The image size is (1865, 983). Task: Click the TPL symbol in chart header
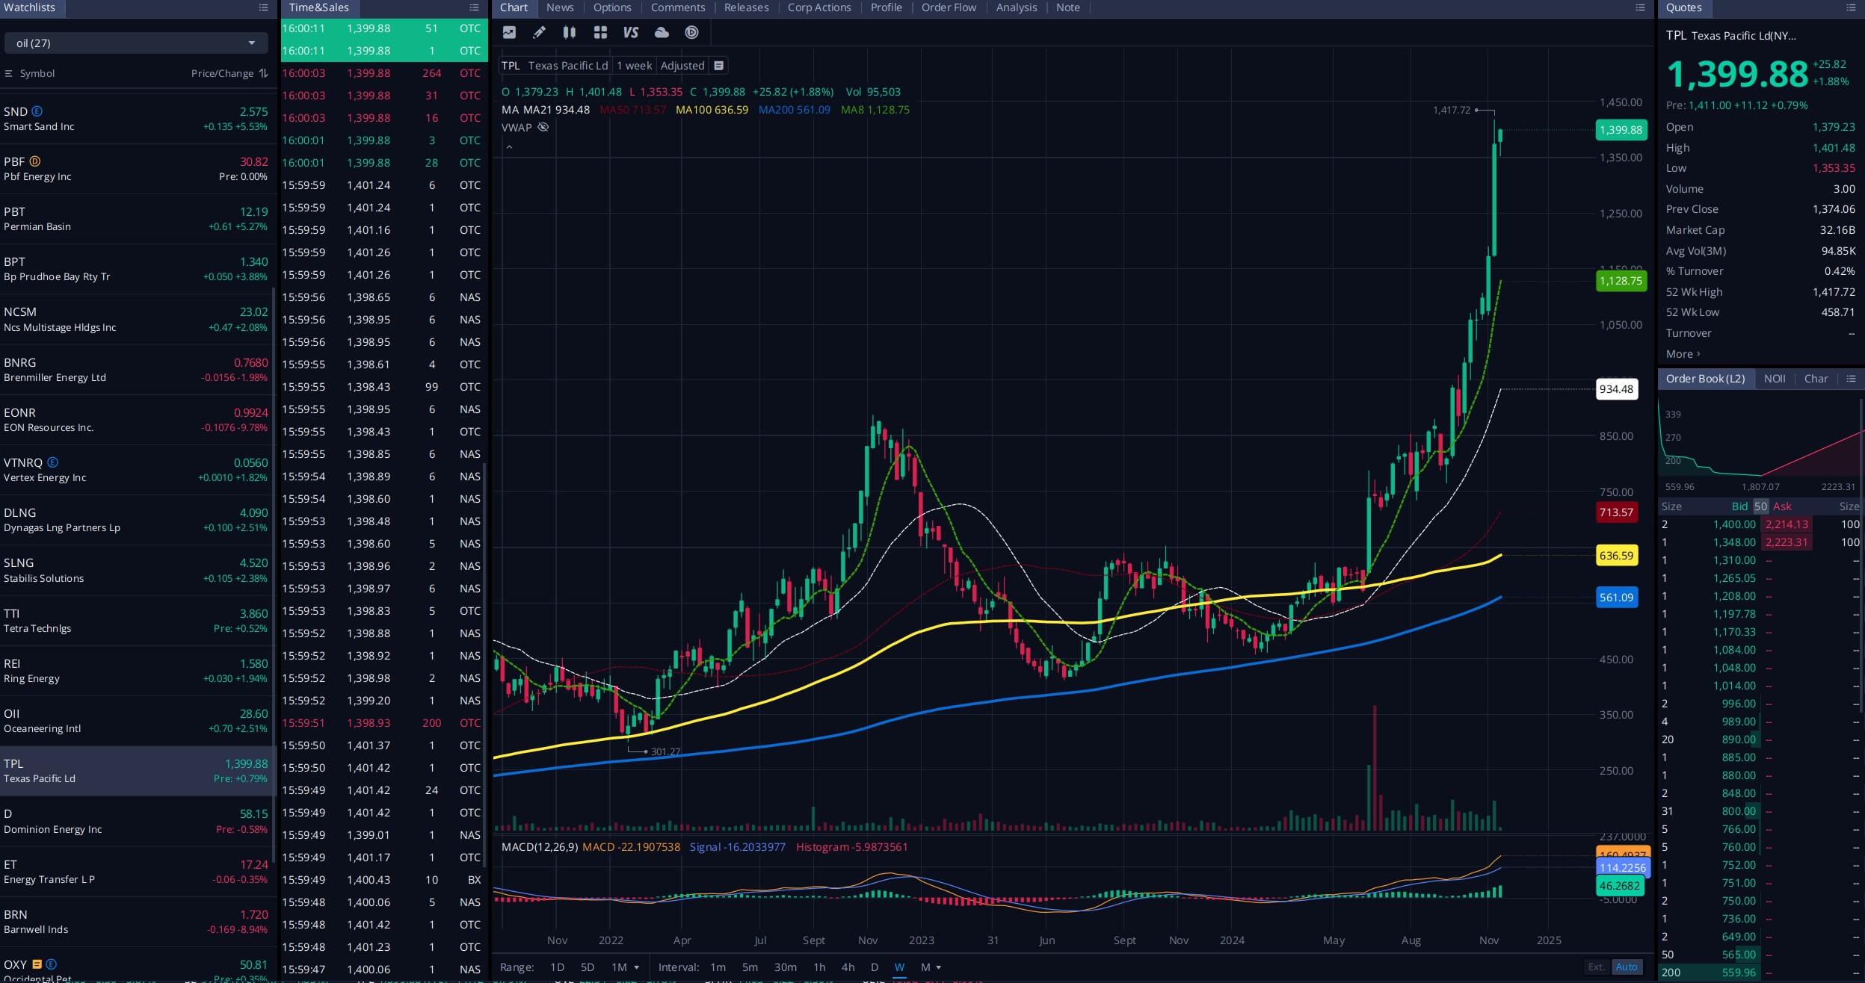pyautogui.click(x=511, y=66)
